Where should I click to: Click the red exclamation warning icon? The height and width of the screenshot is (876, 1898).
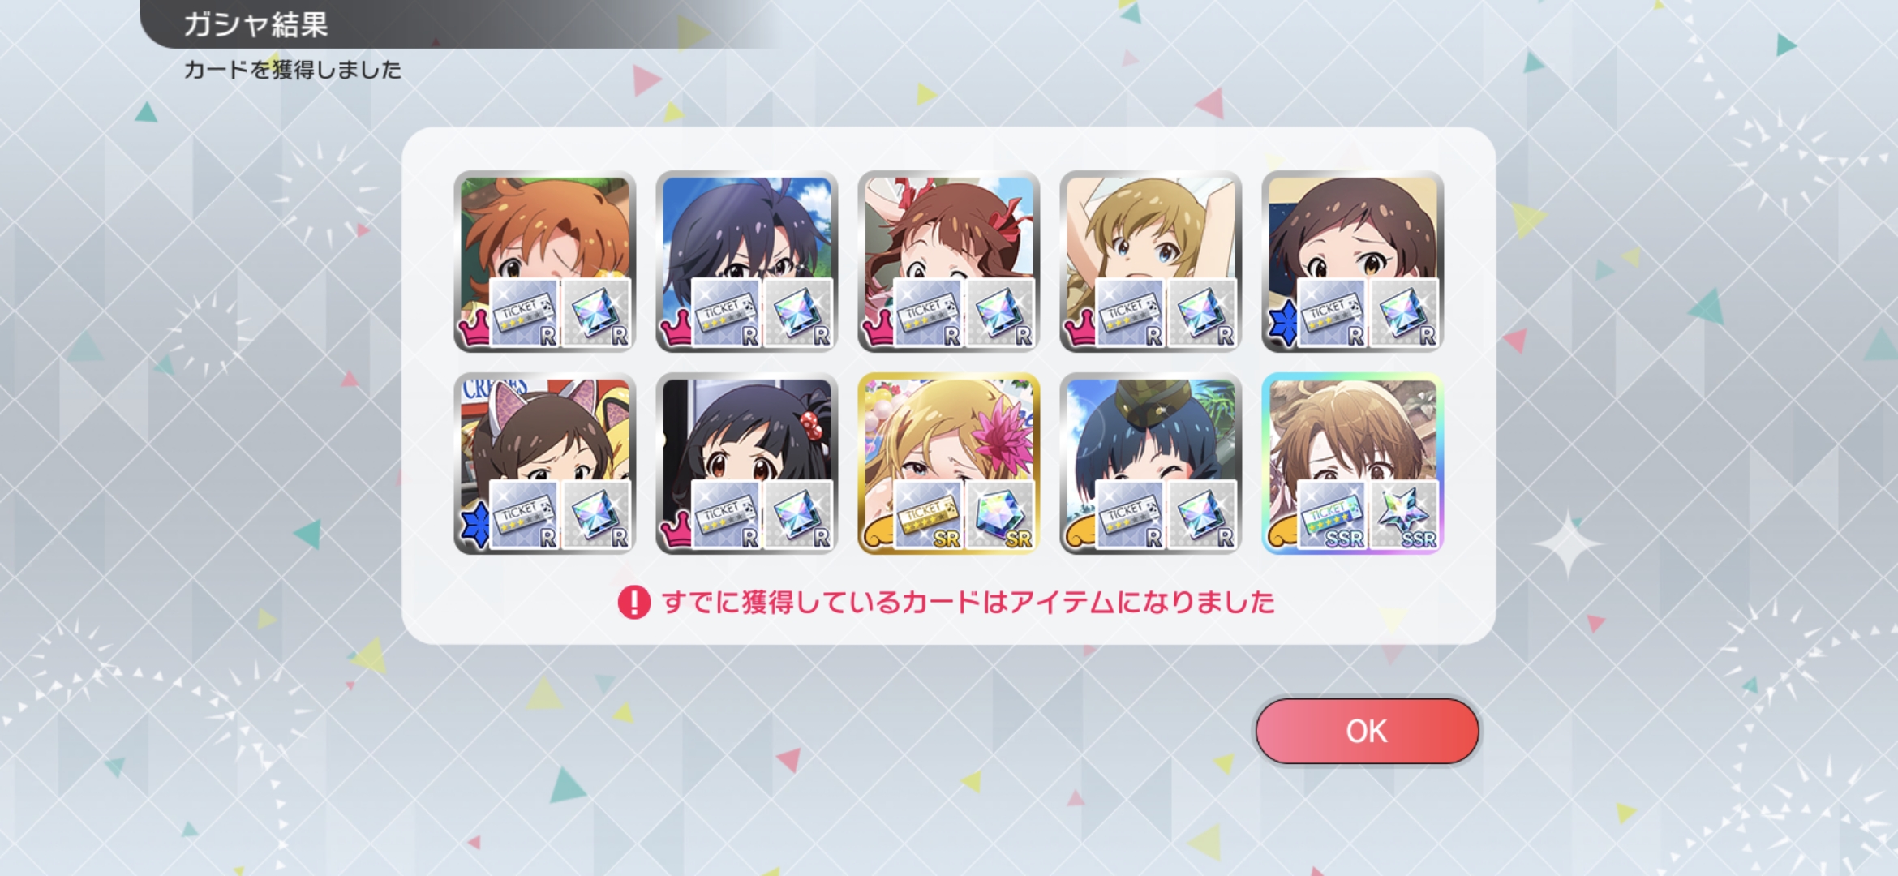(x=633, y=603)
